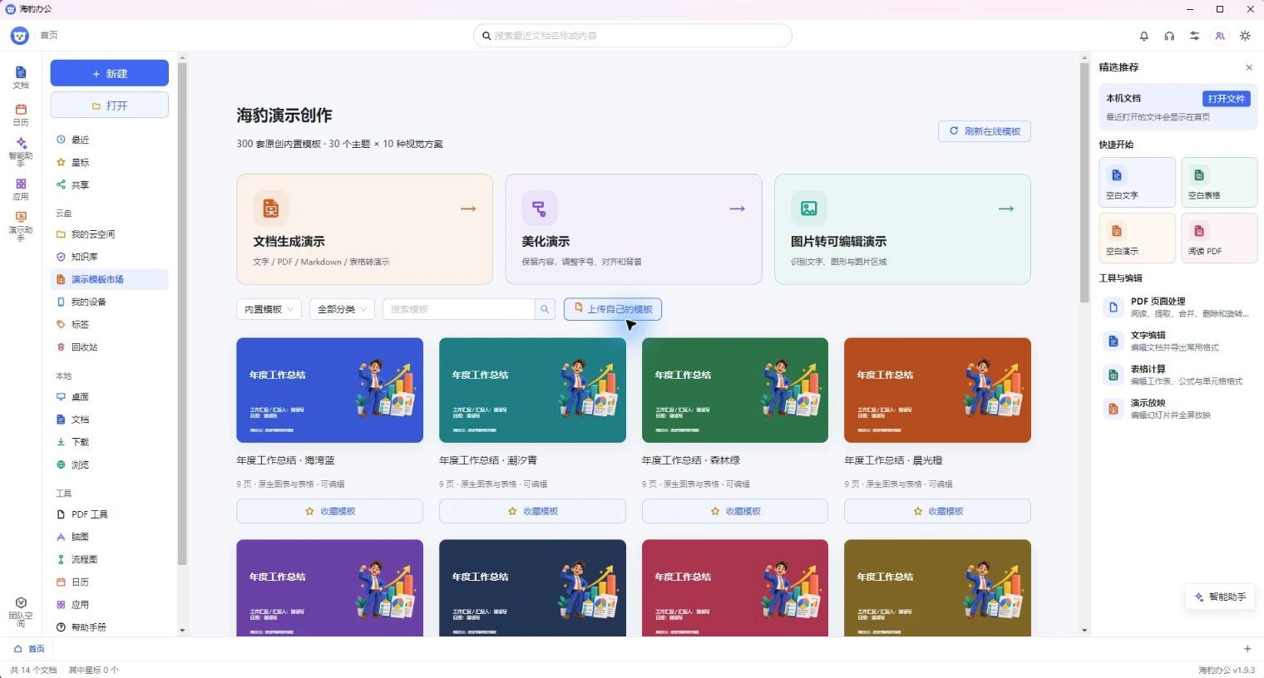Viewport: 1264px width, 678px height.
Task: Favorite the 海湾蓝 template with 收藏模板
Action: pos(330,511)
